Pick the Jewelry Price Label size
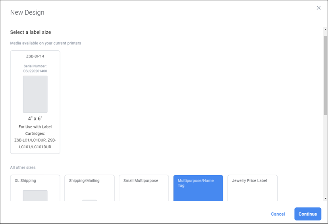 (253, 188)
